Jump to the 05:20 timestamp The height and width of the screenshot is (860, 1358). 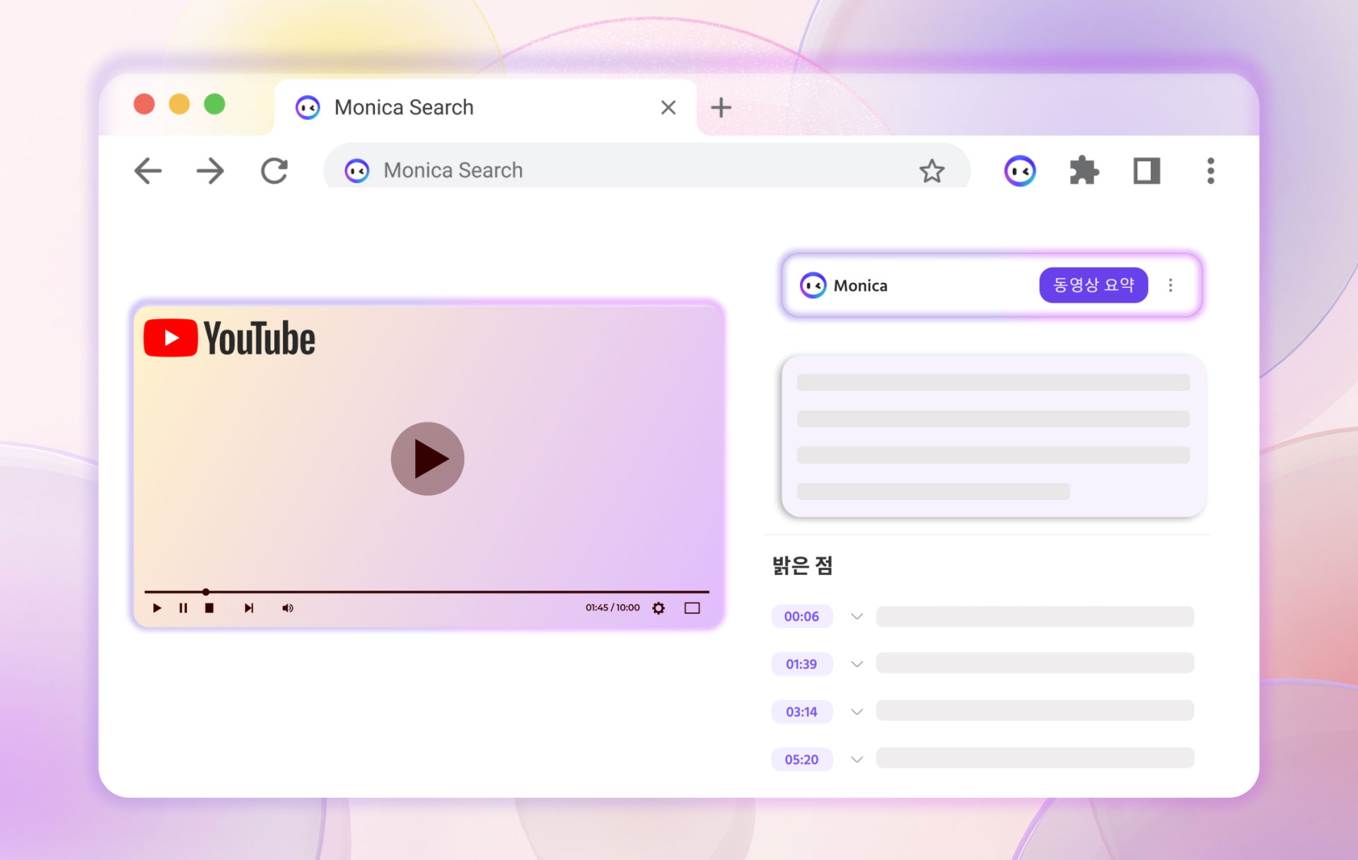(x=801, y=760)
